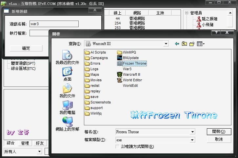Viewport: 238px width, 158px height.
Task: Toggle open as read-only checkbox (以唯讀方式開啟)
Action: click(117, 147)
